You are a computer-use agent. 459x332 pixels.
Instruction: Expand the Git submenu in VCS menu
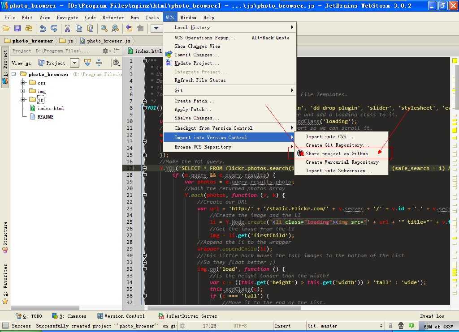(229, 90)
